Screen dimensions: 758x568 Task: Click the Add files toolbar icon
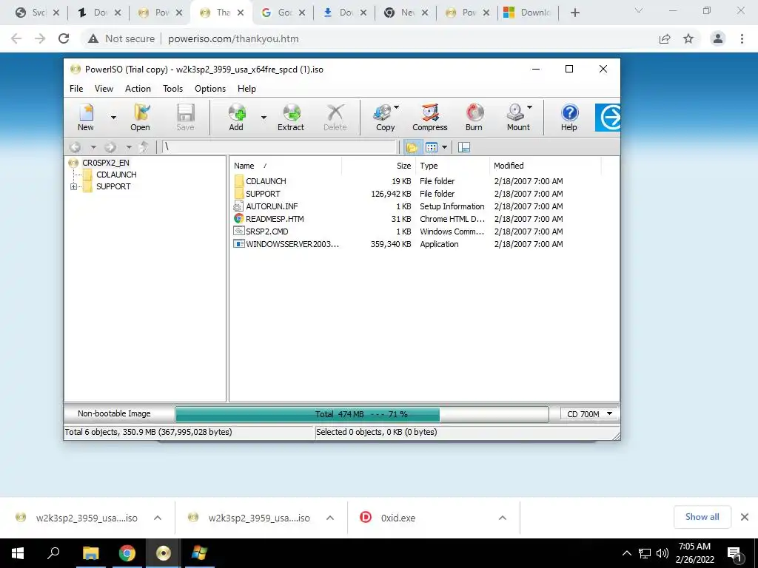point(236,118)
